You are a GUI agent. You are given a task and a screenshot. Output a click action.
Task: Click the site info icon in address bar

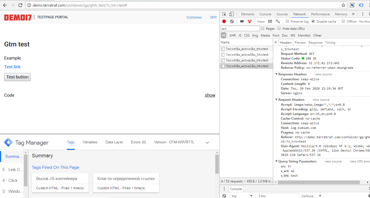coord(29,5)
